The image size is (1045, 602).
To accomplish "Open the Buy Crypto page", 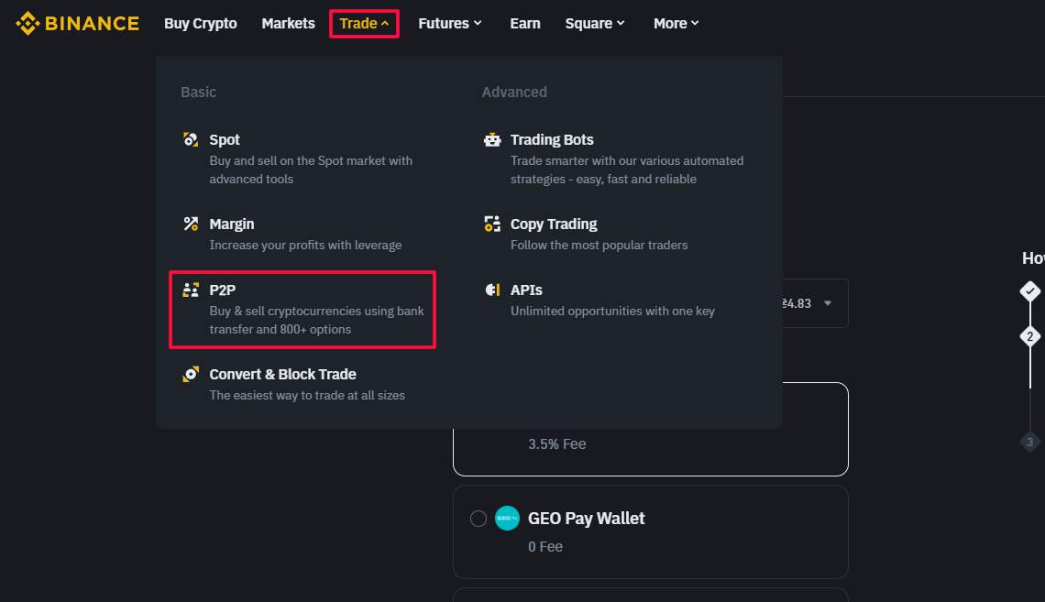I will pyautogui.click(x=201, y=23).
